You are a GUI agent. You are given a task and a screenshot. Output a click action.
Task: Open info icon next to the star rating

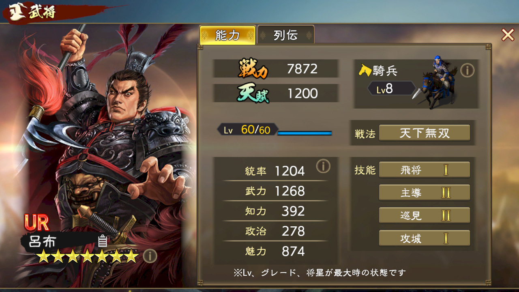pyautogui.click(x=150, y=256)
